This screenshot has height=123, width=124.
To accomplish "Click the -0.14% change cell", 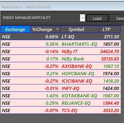I will [45, 51].
